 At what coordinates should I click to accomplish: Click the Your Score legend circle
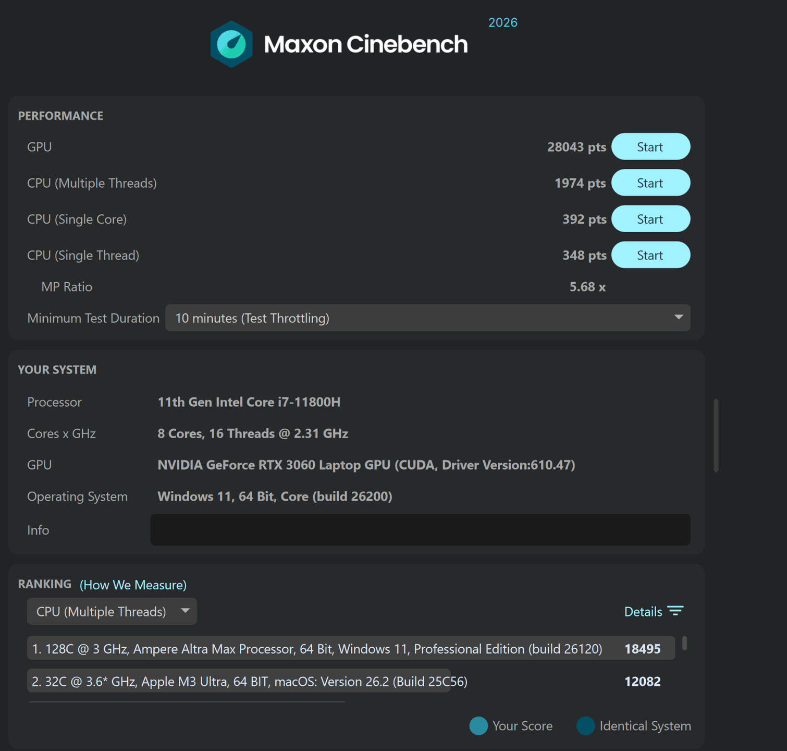pyautogui.click(x=478, y=725)
